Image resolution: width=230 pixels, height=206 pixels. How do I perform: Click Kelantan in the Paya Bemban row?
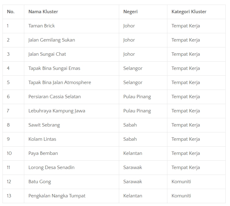[x=133, y=153]
